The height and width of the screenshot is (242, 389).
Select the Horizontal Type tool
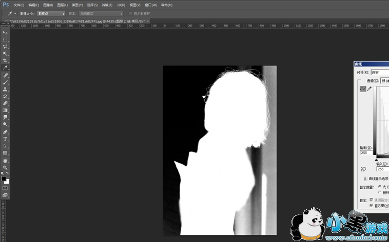(6, 139)
